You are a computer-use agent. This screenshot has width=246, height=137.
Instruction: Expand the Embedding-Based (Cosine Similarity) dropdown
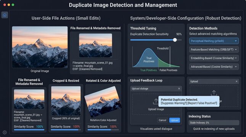pyautogui.click(x=214, y=58)
